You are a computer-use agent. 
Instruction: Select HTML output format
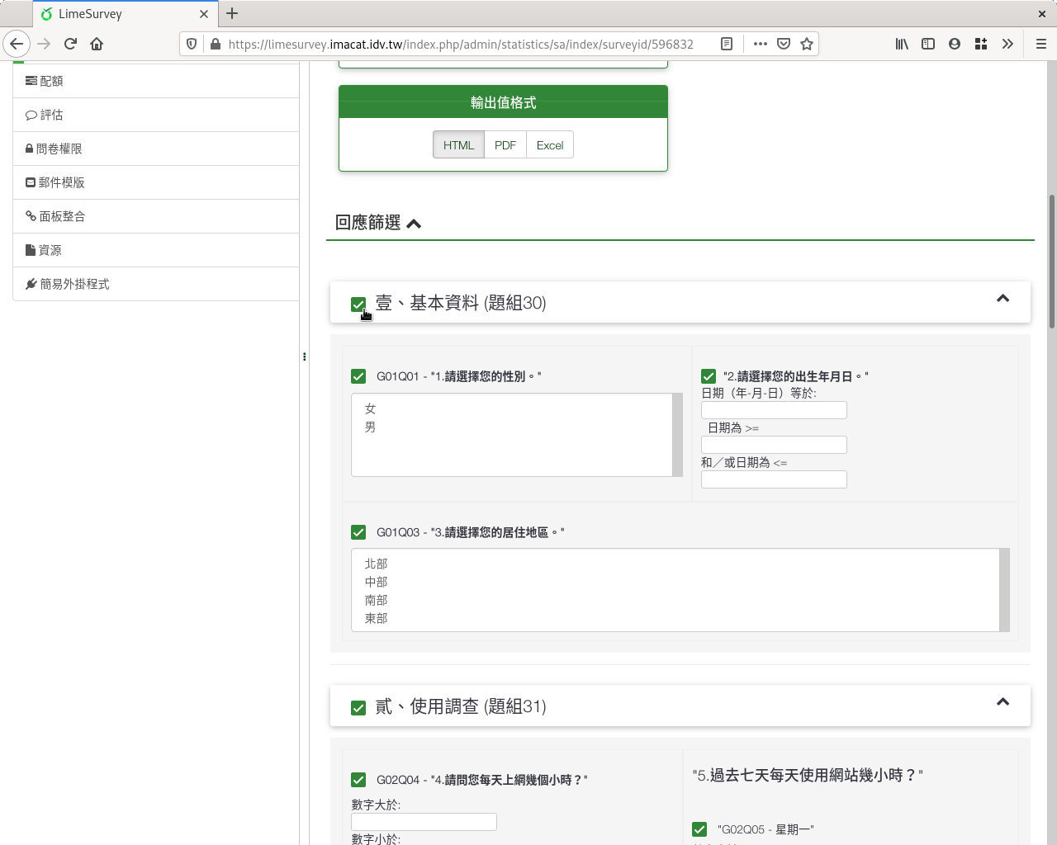click(x=458, y=145)
